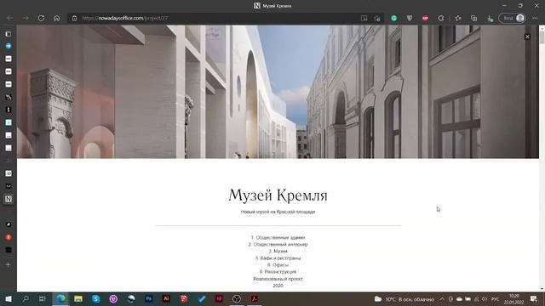The image size is (545, 306).
Task: Open the Windows Start menu
Action: (9, 298)
